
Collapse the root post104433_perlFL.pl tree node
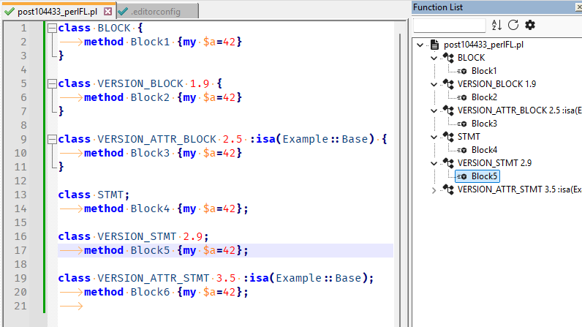[x=420, y=45]
